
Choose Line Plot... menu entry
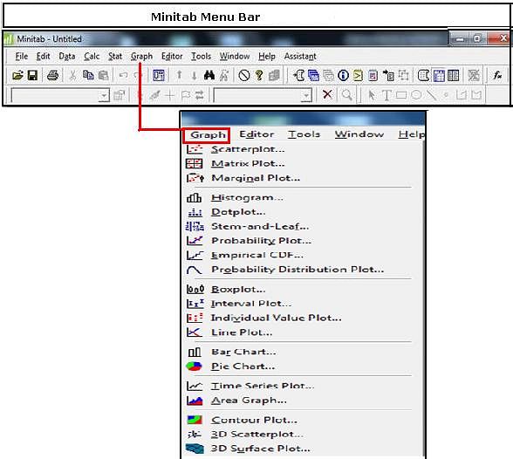(x=242, y=332)
